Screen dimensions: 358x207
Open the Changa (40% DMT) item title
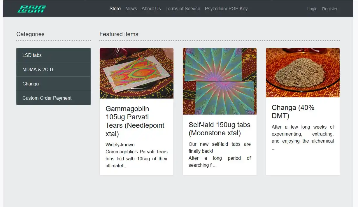(293, 112)
